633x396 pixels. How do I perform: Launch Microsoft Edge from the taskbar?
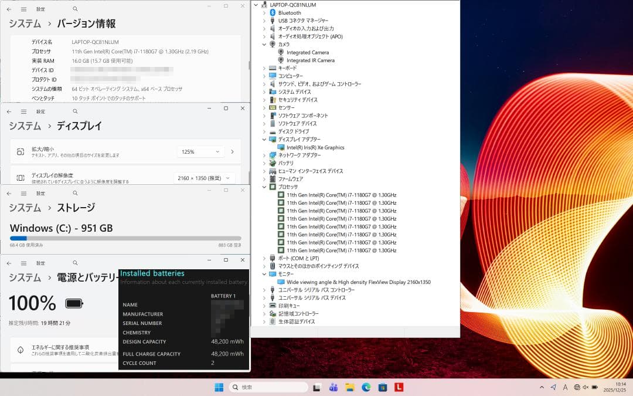[365, 387]
